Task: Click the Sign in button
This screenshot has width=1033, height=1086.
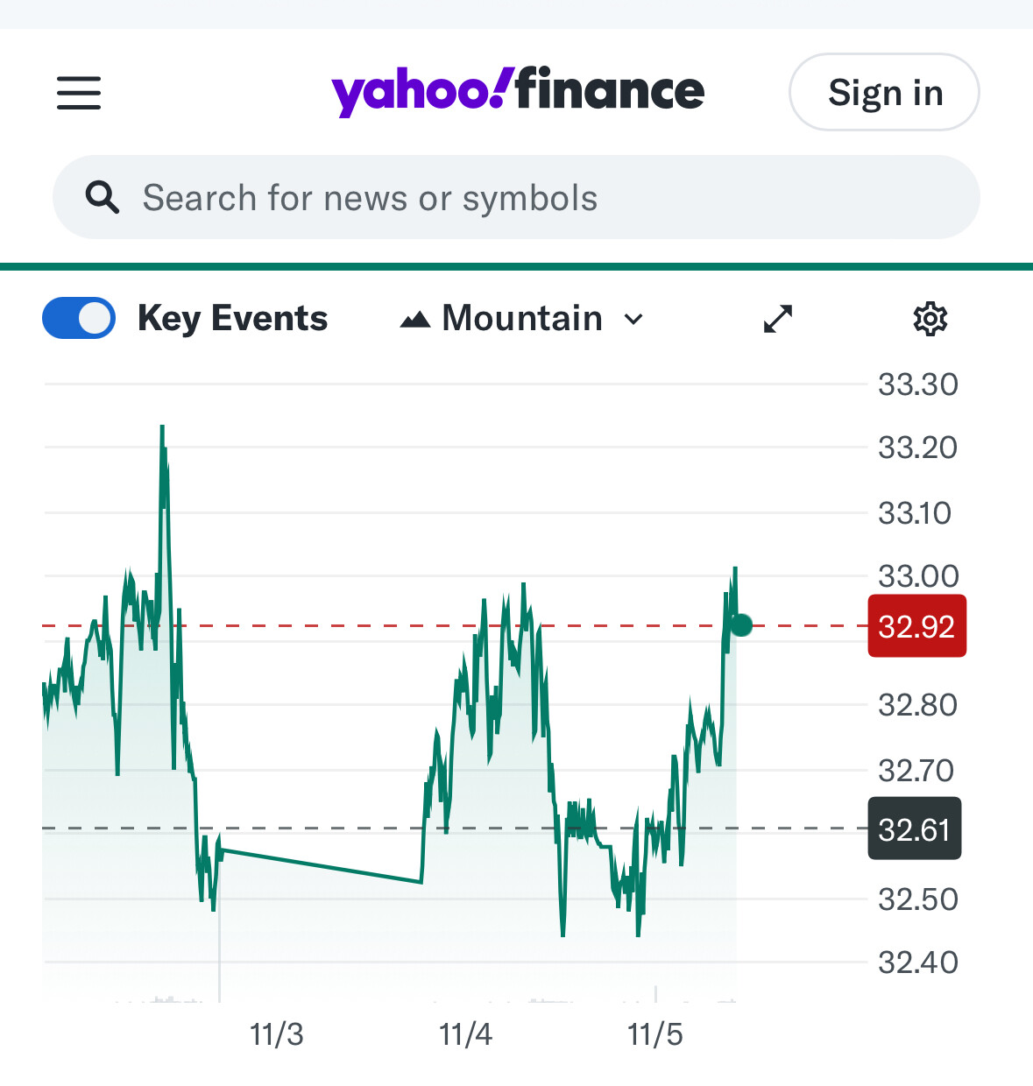Action: [x=885, y=92]
